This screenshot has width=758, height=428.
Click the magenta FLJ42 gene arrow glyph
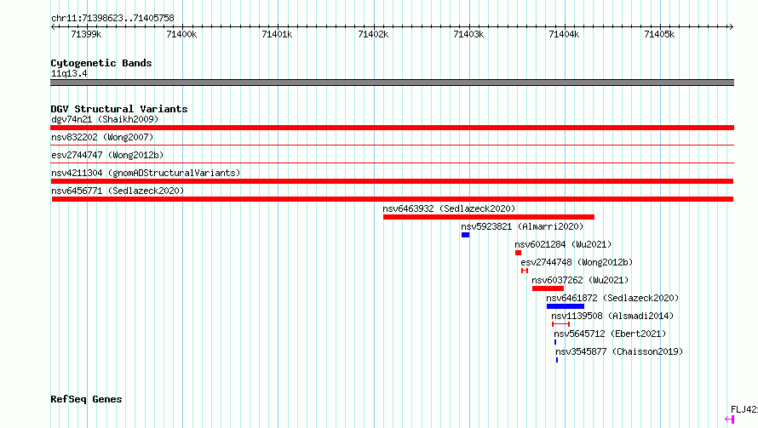coord(730,419)
